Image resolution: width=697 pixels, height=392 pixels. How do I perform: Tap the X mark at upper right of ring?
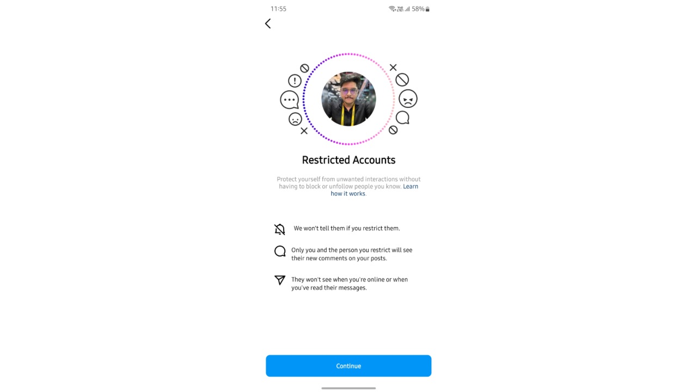pos(393,68)
